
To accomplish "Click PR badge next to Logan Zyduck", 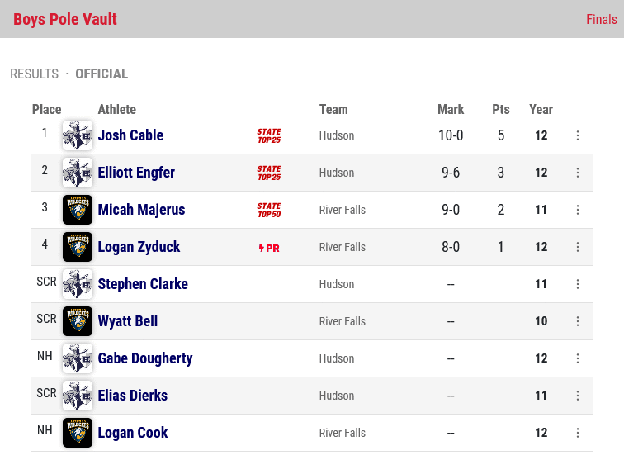I will tap(269, 248).
